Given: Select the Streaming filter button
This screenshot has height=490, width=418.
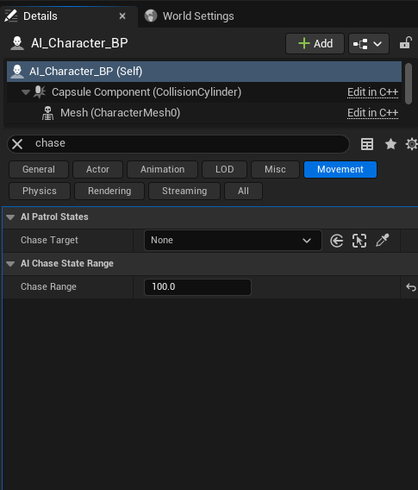Looking at the screenshot, I should tap(184, 191).
